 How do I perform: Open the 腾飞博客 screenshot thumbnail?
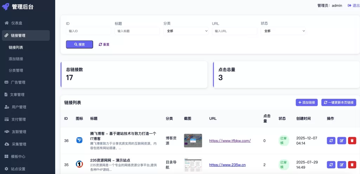pos(193,141)
